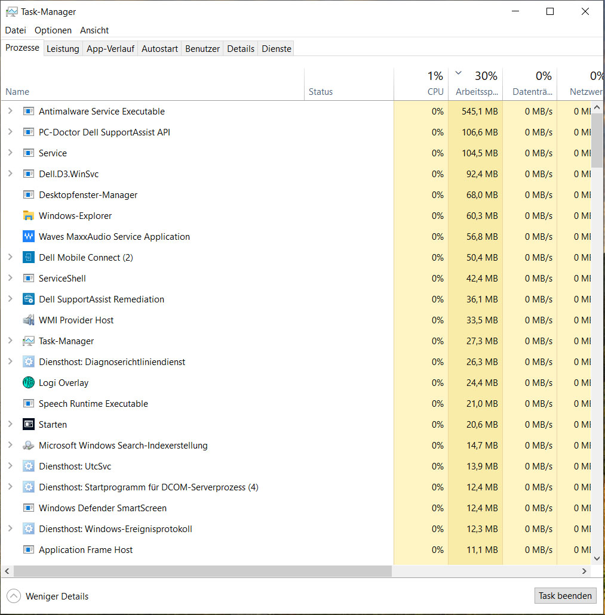This screenshot has width=605, height=615.
Task: Expand Diensthost: Diagnoserichtliniendienst
Action: tap(11, 361)
